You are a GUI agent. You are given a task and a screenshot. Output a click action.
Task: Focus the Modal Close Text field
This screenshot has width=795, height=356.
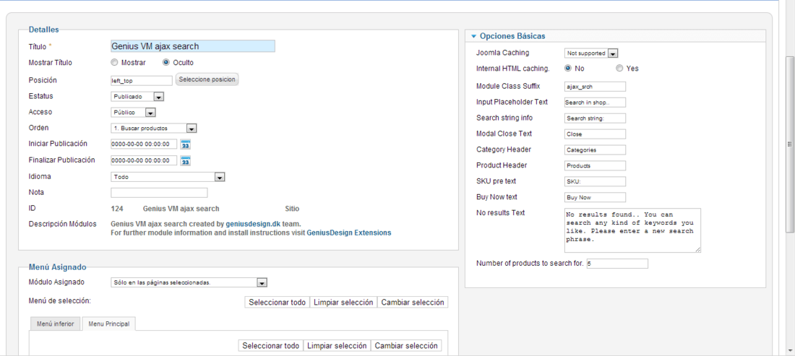tap(596, 134)
